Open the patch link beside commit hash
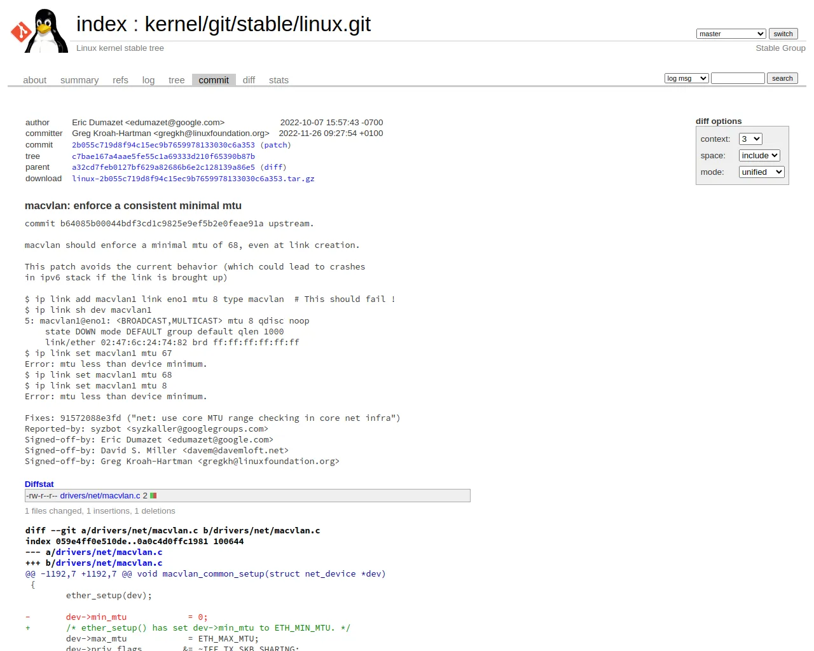The image size is (814, 651). (275, 145)
